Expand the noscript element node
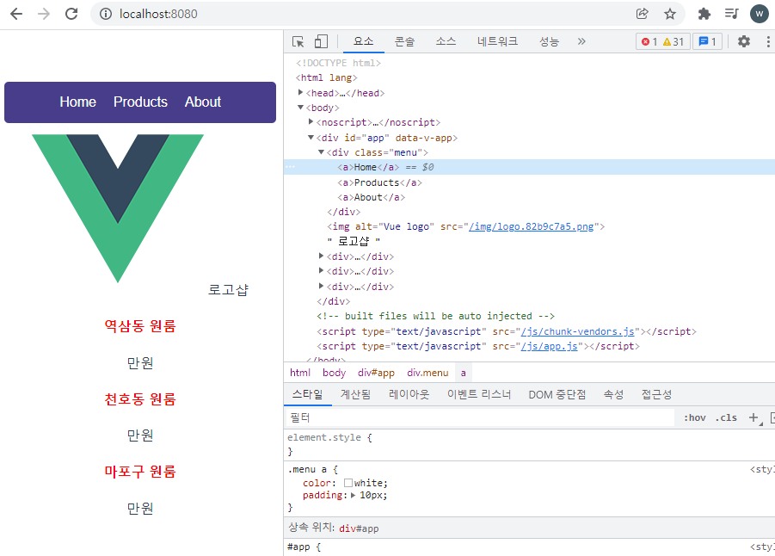Screen dimensions: 775x556 311,121
